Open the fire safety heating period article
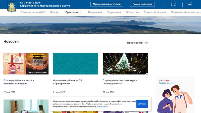 (x=19, y=82)
